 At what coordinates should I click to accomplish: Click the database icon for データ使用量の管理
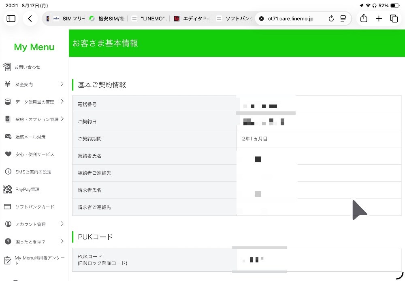click(8, 102)
